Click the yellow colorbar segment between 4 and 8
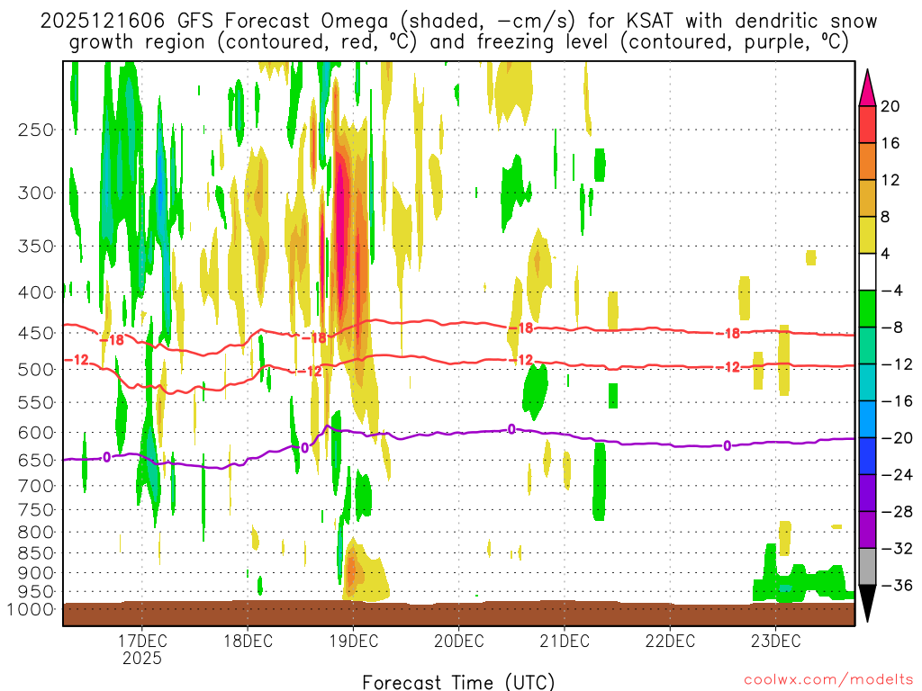The image size is (922, 691). [867, 235]
